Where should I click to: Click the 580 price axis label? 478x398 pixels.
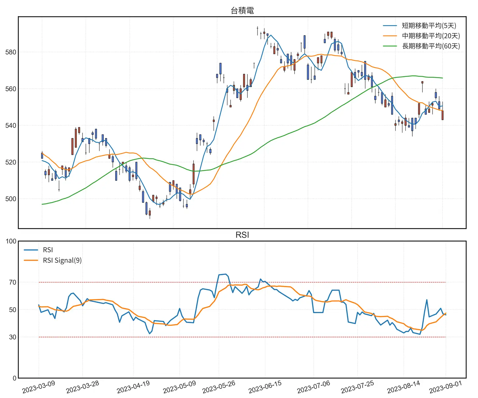pyautogui.click(x=11, y=52)
